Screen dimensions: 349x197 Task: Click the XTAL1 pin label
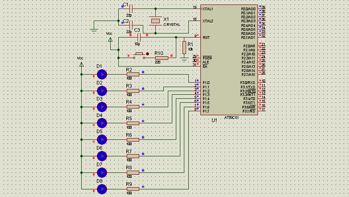208,9
